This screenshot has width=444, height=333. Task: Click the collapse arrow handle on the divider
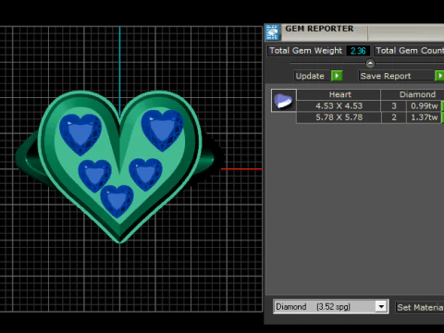pyautogui.click(x=370, y=63)
